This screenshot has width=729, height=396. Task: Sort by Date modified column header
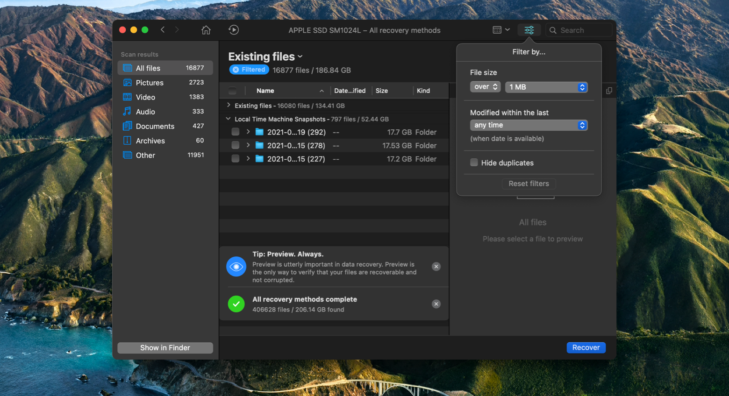[350, 91]
